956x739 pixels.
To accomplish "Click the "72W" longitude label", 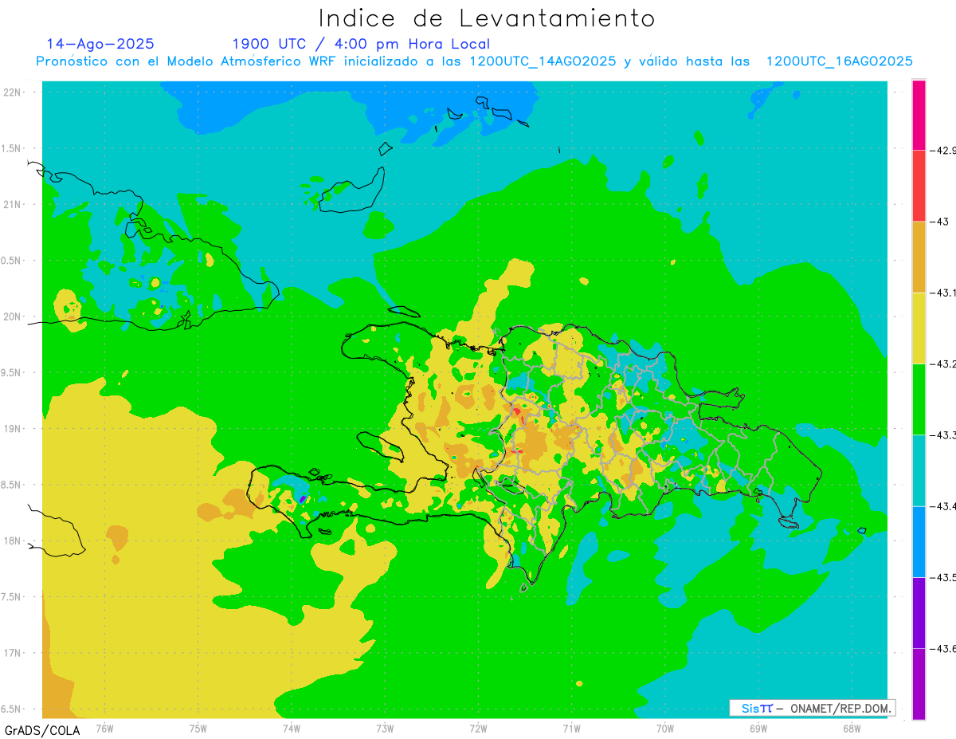I will coord(478,729).
